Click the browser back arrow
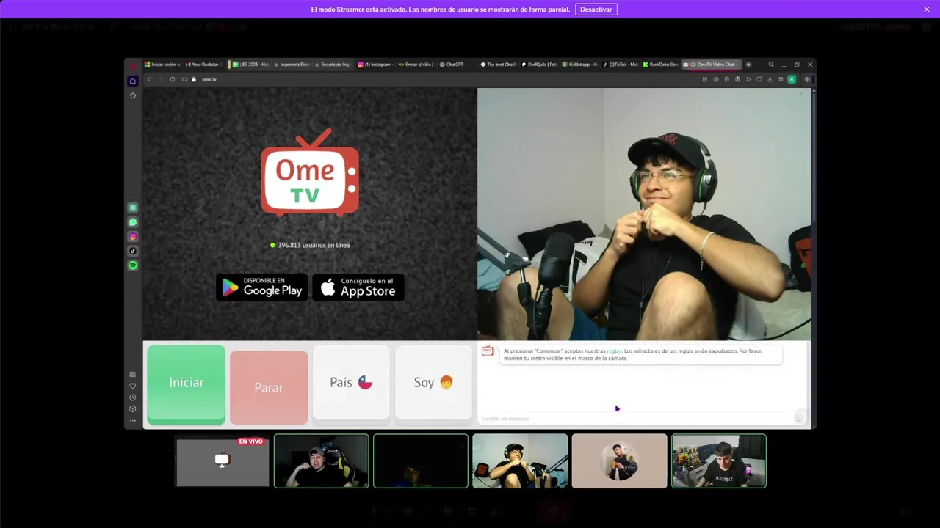This screenshot has height=528, width=940. point(149,79)
